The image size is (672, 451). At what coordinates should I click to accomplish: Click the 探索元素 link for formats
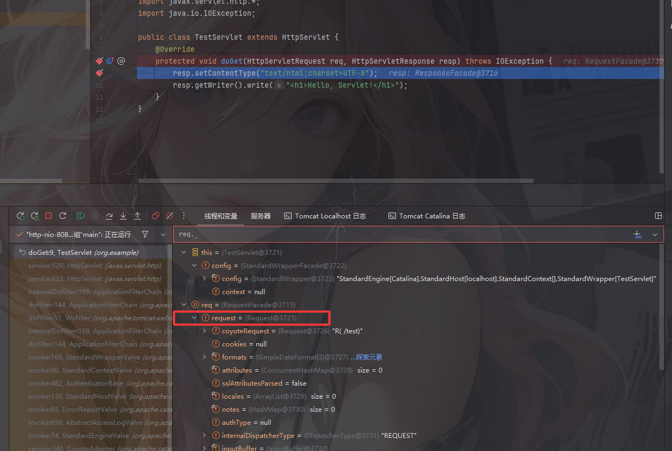click(x=367, y=357)
